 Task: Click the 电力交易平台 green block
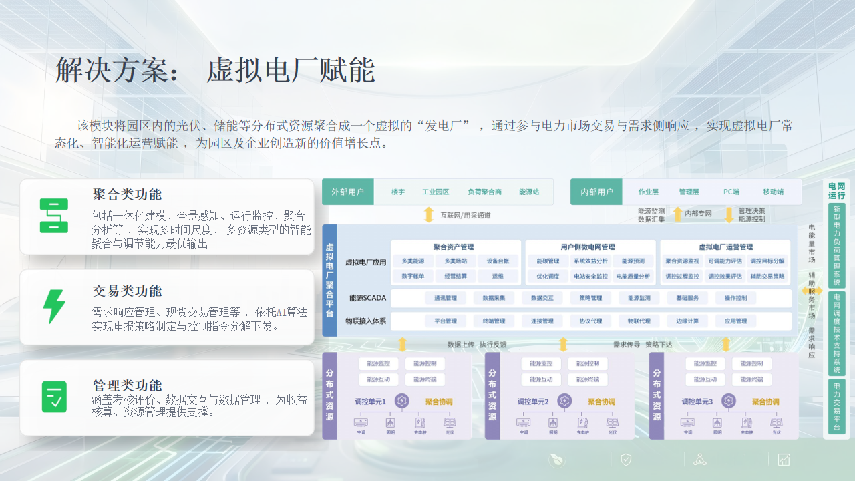[x=836, y=406]
